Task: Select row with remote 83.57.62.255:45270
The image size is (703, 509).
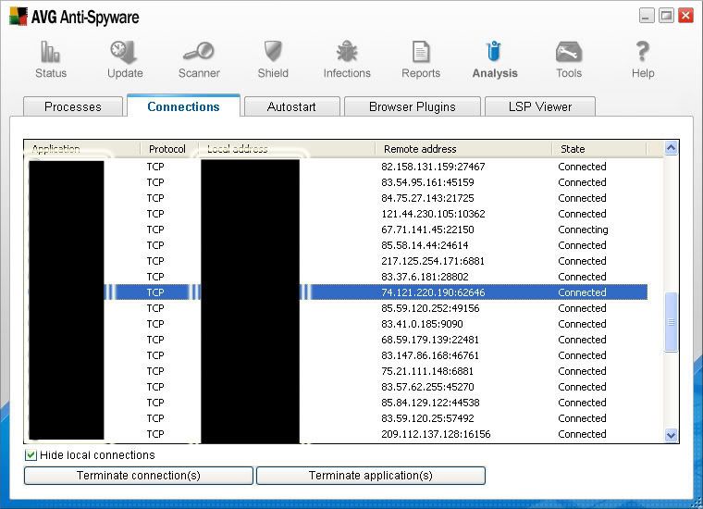Action: (x=338, y=387)
